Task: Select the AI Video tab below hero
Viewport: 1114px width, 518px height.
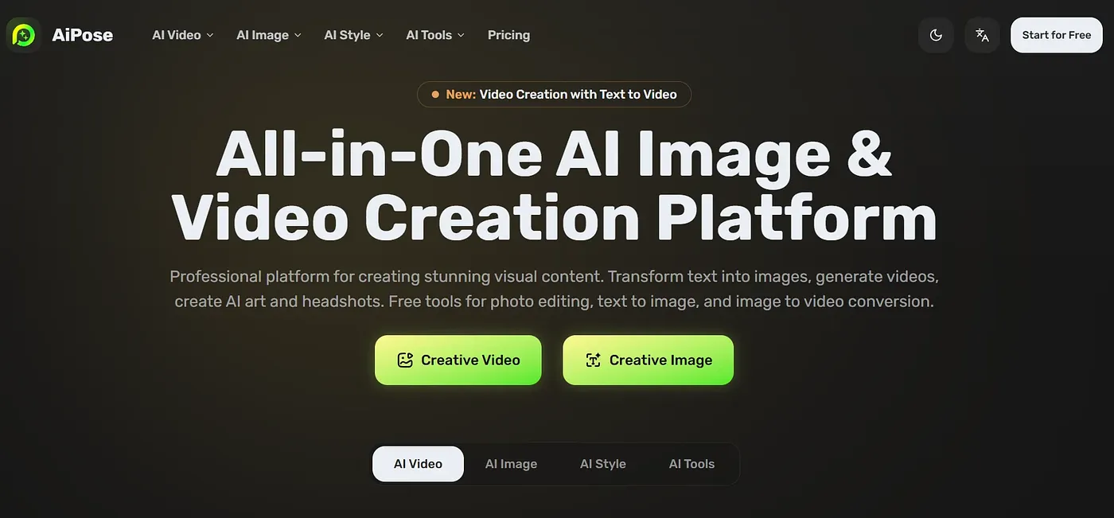Action: pos(418,464)
